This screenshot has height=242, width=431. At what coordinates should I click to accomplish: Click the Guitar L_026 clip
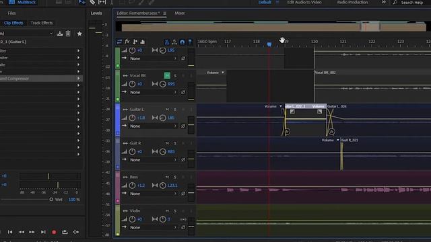(378, 121)
